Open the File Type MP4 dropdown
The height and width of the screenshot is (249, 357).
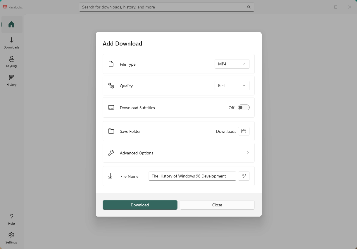232,64
